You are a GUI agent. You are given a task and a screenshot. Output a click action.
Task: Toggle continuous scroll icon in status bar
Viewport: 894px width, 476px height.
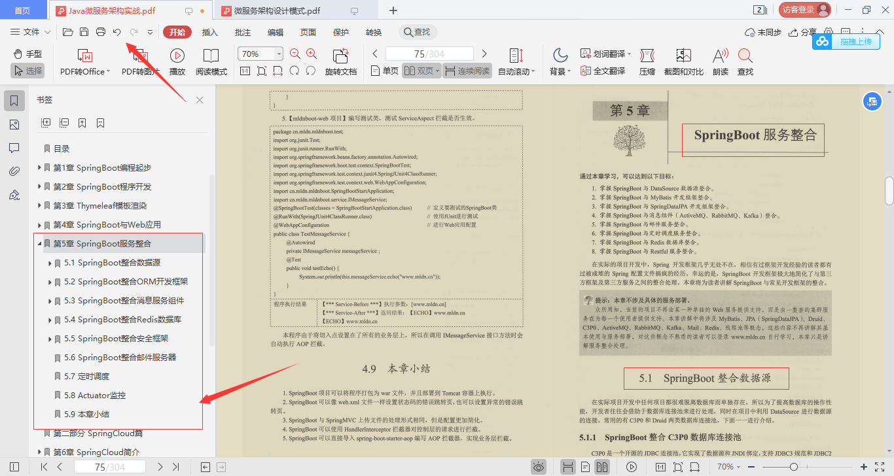[568, 467]
